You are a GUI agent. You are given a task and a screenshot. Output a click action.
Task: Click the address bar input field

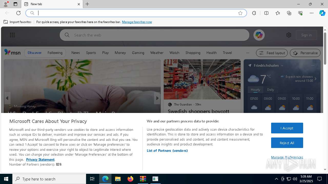[x=136, y=13]
